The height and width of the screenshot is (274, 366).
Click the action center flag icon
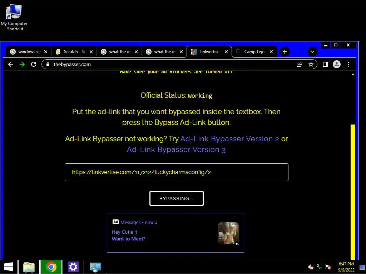pyautogui.click(x=328, y=267)
